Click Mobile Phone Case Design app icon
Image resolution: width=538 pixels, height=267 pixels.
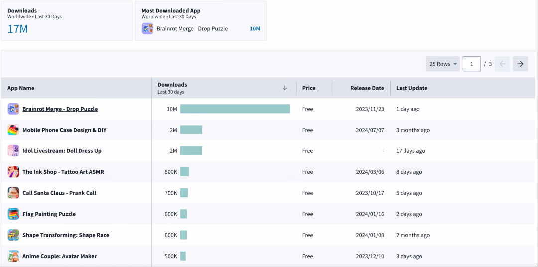(x=13, y=130)
